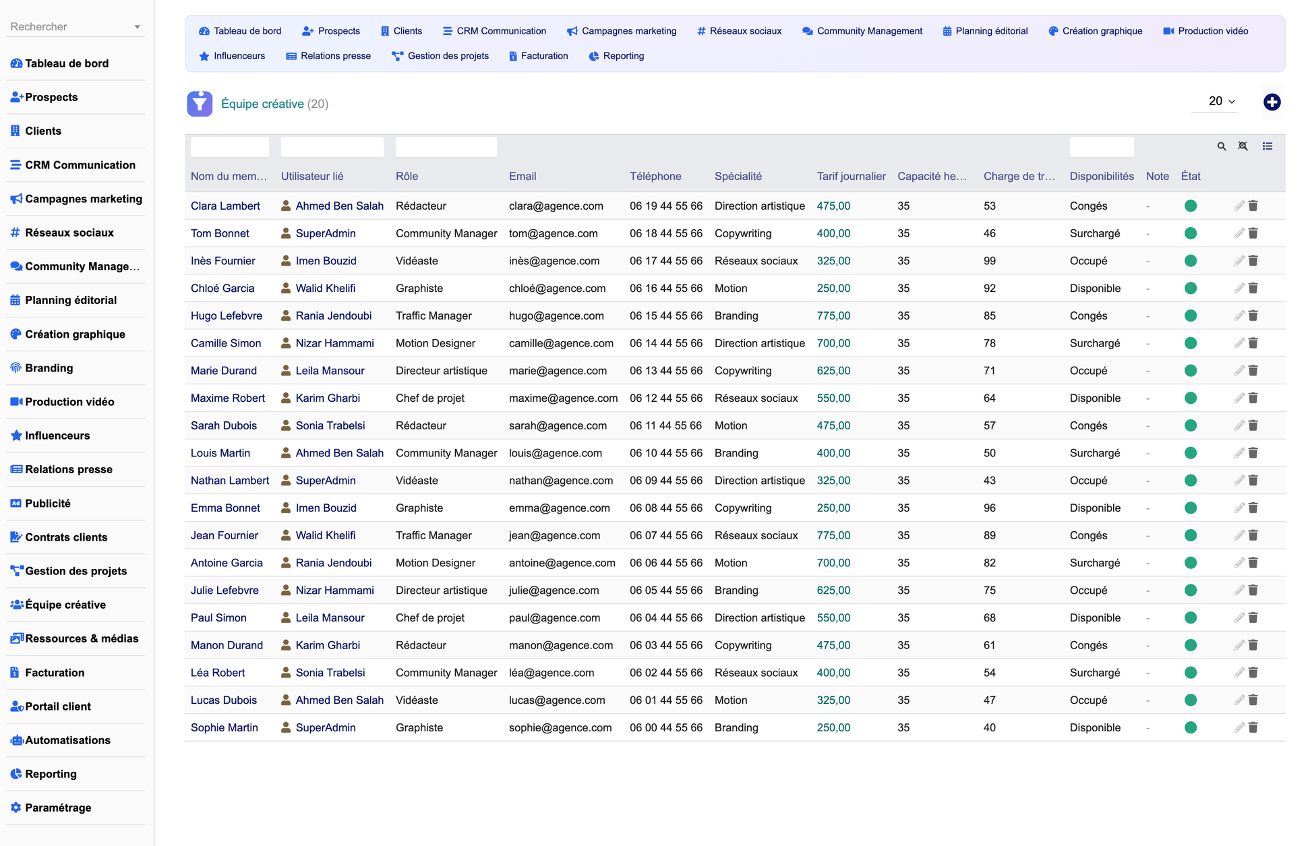Open the rows-per-page dropdown showing 20
The width and height of the screenshot is (1312, 846).
click(1215, 101)
